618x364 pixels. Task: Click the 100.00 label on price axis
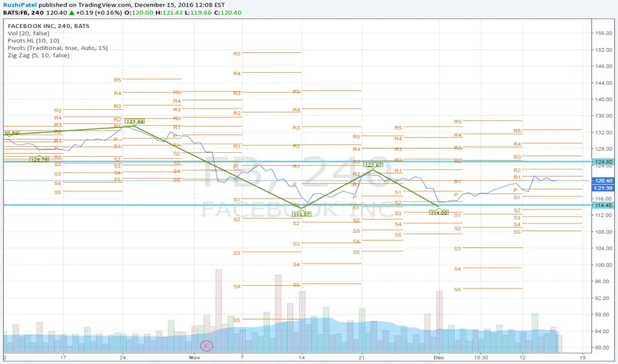tap(604, 265)
